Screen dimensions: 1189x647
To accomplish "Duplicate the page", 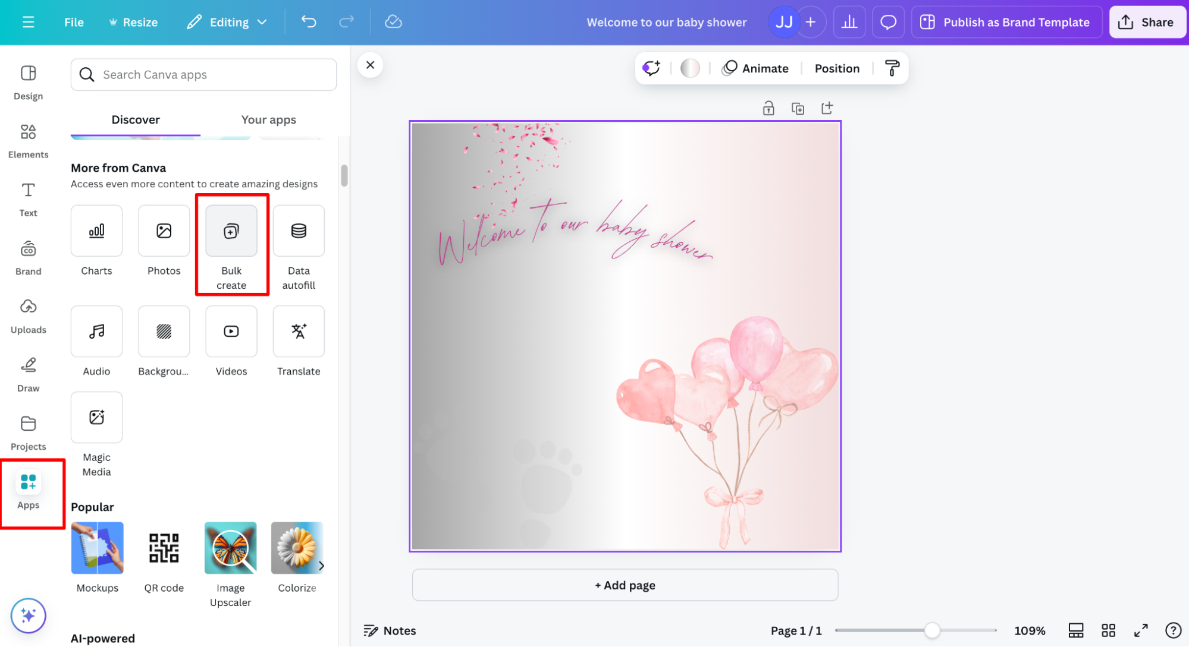I will tap(798, 108).
